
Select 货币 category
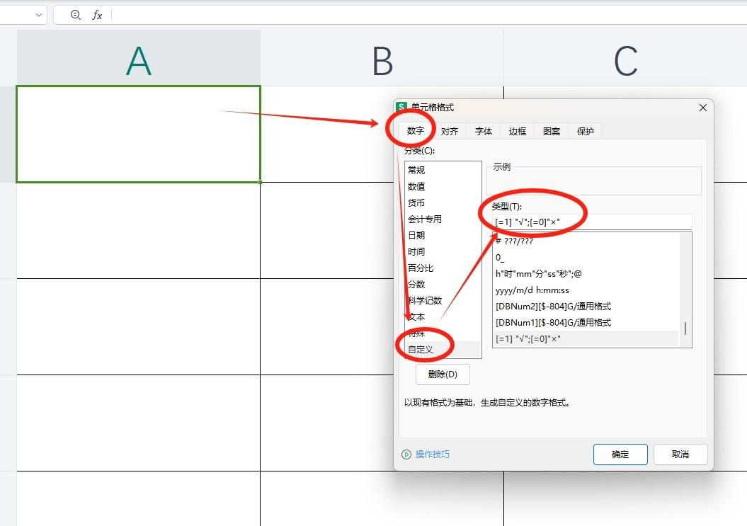click(x=443, y=202)
